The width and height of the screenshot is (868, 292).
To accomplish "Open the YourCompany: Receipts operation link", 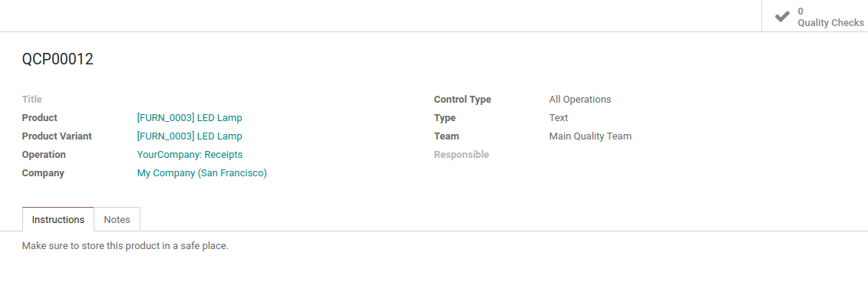I will pyautogui.click(x=190, y=154).
